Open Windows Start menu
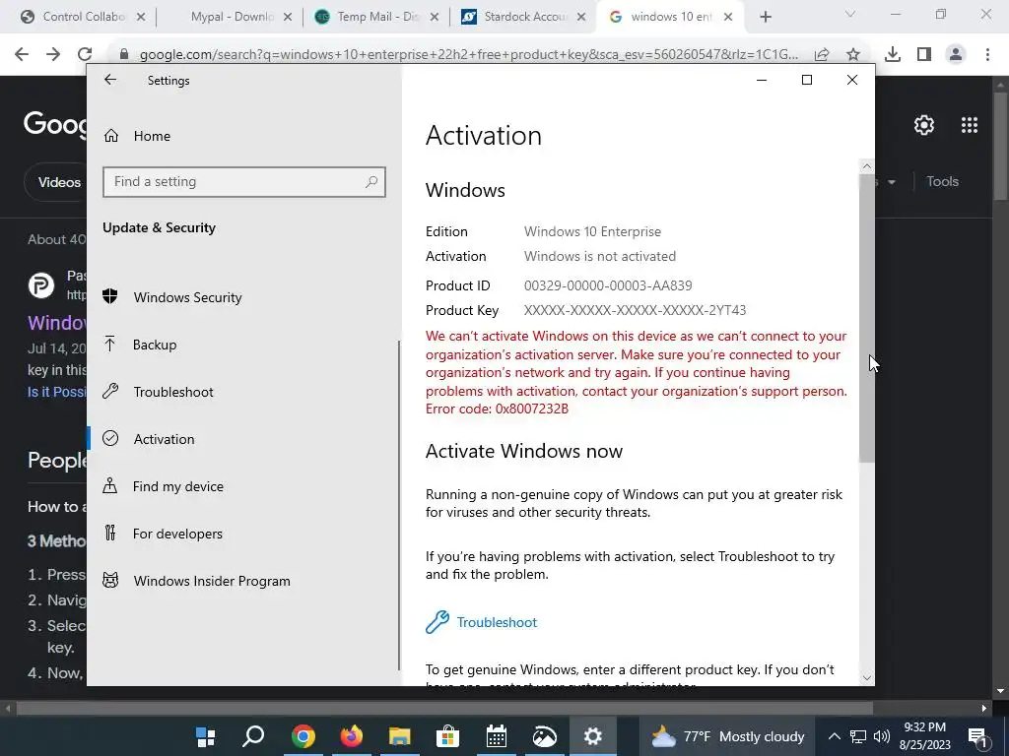Viewport: 1009px width, 756px height. pyautogui.click(x=206, y=736)
